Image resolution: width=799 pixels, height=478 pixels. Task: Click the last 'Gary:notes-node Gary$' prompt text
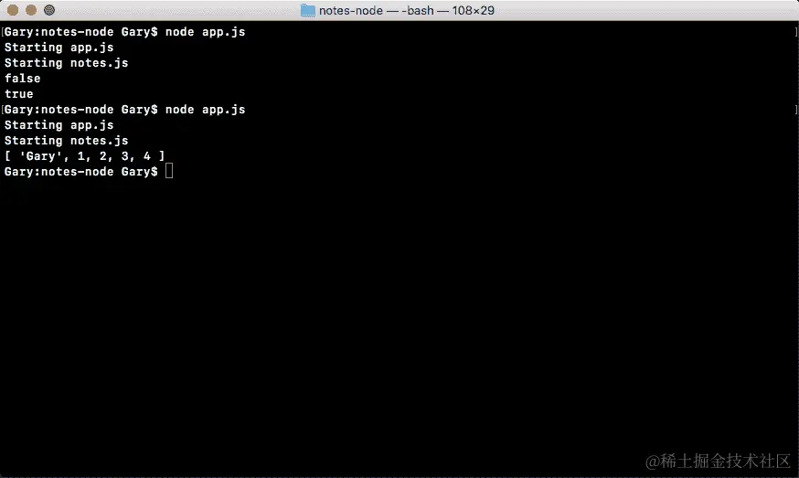tap(81, 172)
